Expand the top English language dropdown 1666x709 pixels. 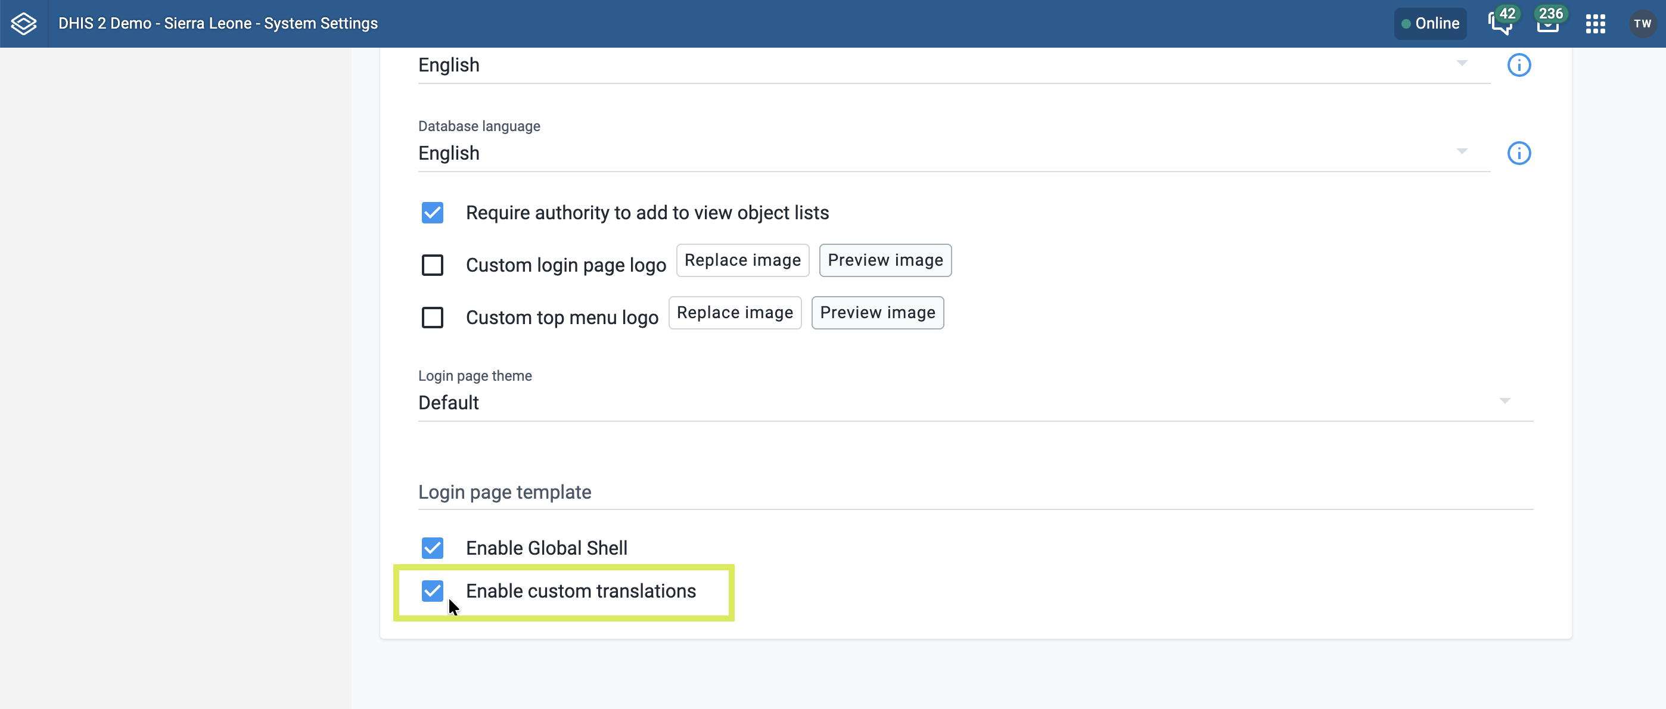(x=954, y=66)
